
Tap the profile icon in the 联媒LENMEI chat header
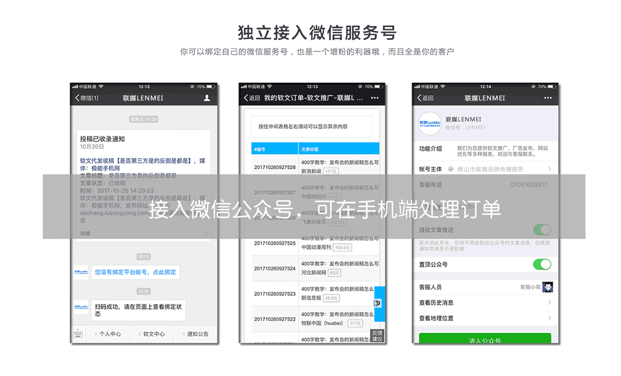click(x=207, y=98)
